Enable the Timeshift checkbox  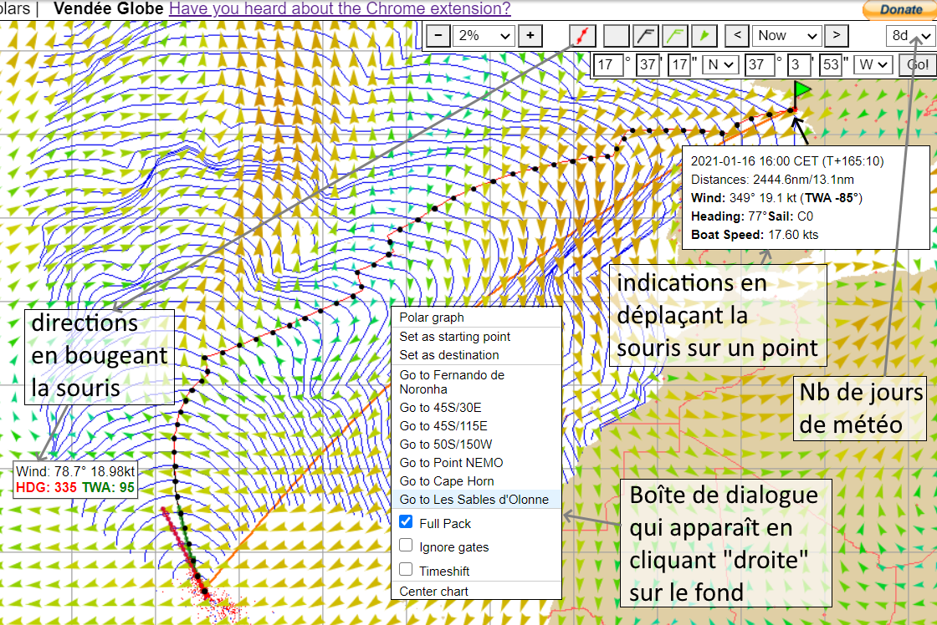[406, 570]
